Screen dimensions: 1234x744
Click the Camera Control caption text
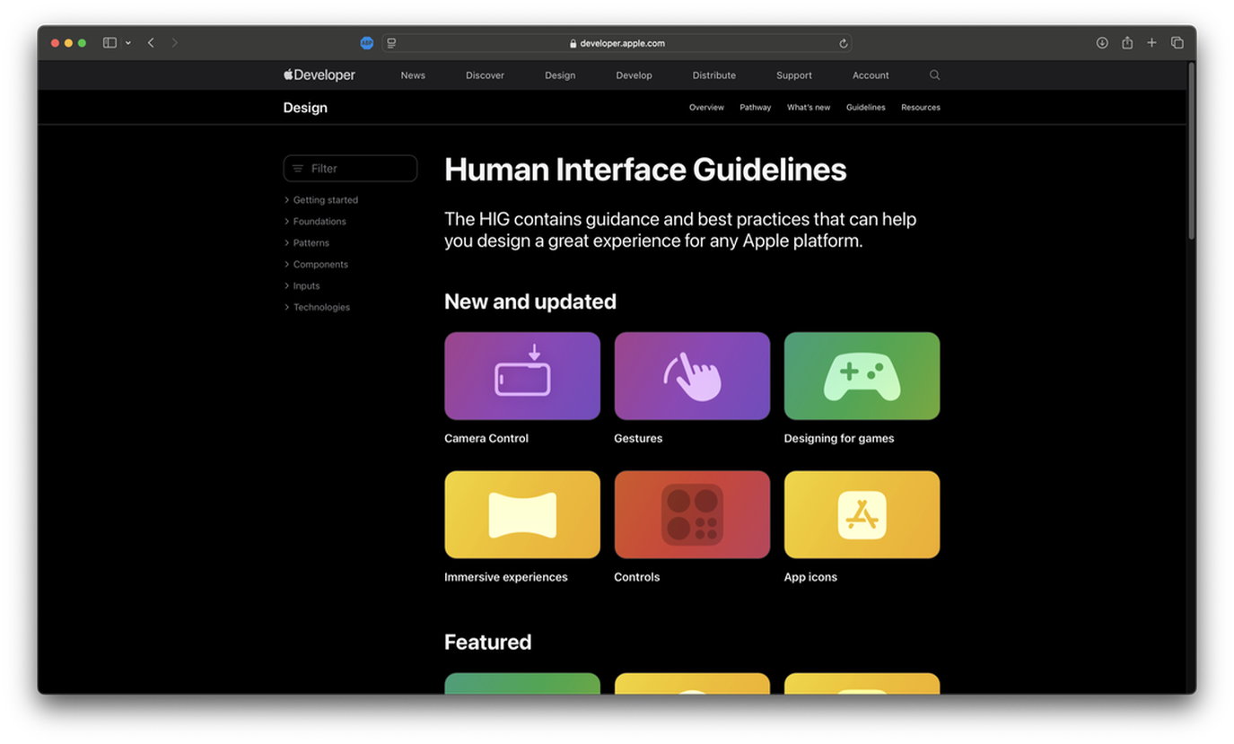(x=486, y=439)
